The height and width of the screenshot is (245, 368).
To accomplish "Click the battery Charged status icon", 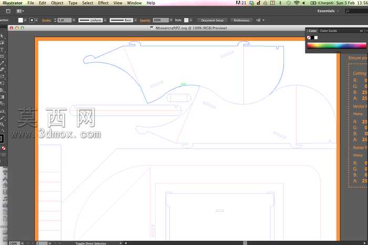I will click(x=322, y=3).
